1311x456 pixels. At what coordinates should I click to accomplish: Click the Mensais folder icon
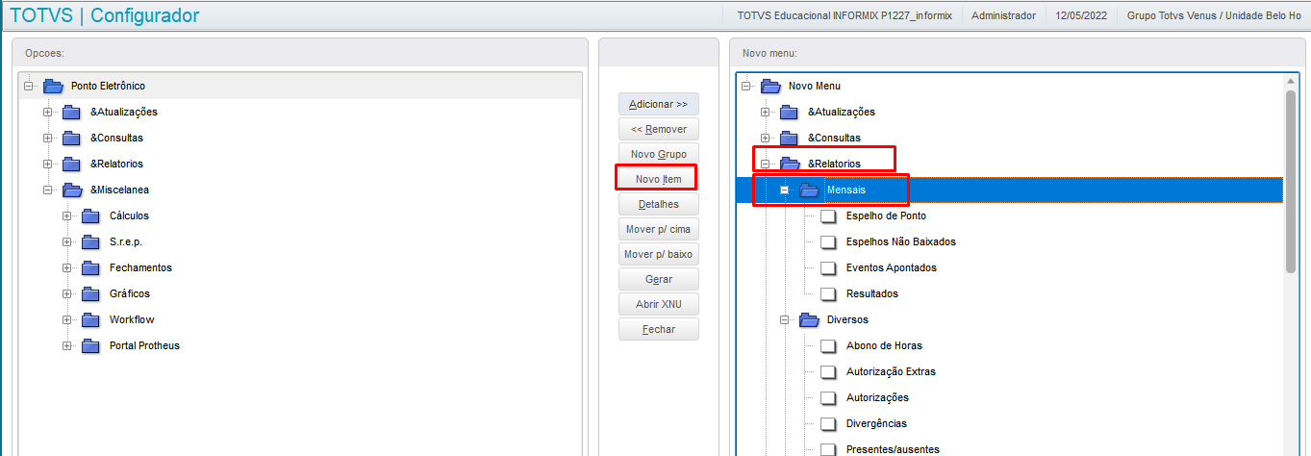[809, 190]
